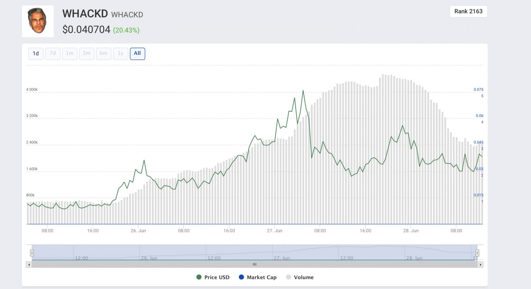Click the navigator's left range handle
The width and height of the screenshot is (531, 289).
click(32, 253)
